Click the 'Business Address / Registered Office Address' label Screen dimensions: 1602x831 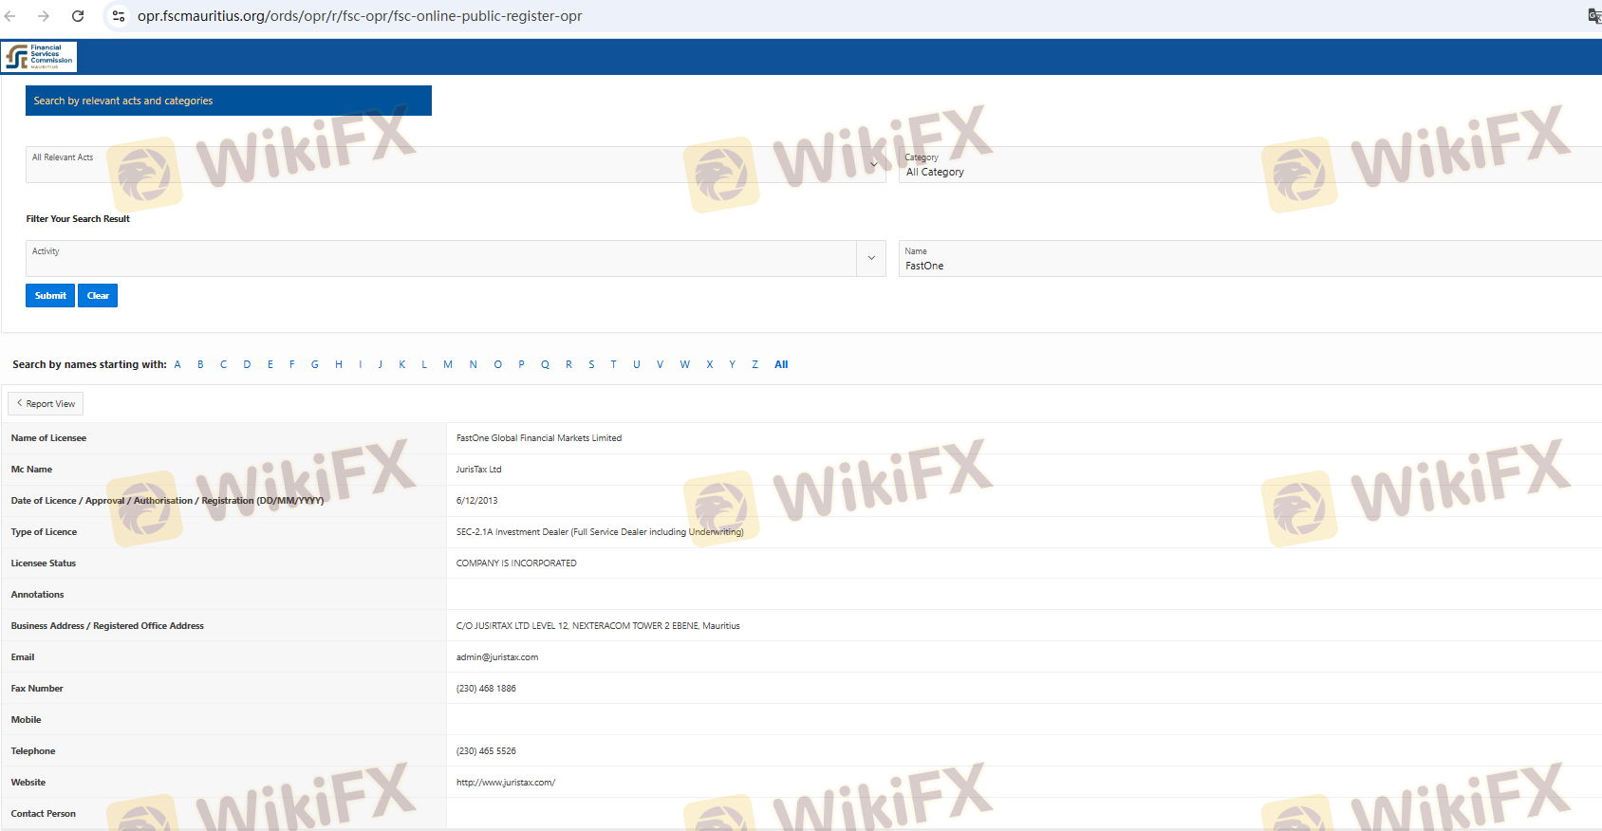[107, 626]
